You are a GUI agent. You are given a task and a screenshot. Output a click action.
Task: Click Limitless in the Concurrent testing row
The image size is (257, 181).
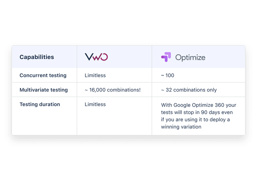click(95, 75)
